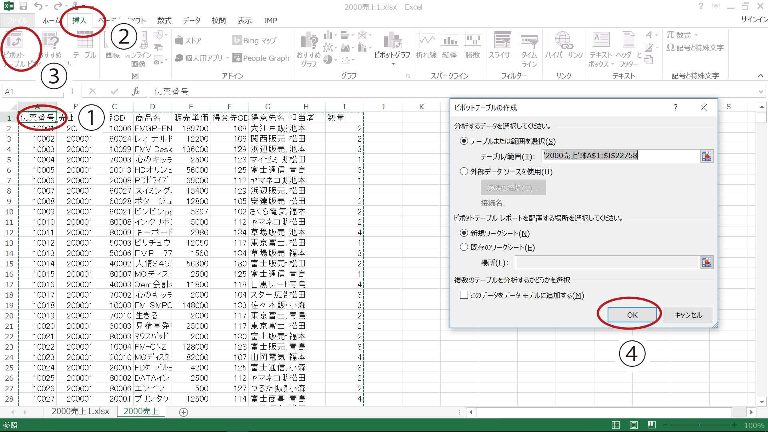Click the vertical scrollbar down arrow
This screenshot has width=768, height=432.
pyautogui.click(x=762, y=402)
